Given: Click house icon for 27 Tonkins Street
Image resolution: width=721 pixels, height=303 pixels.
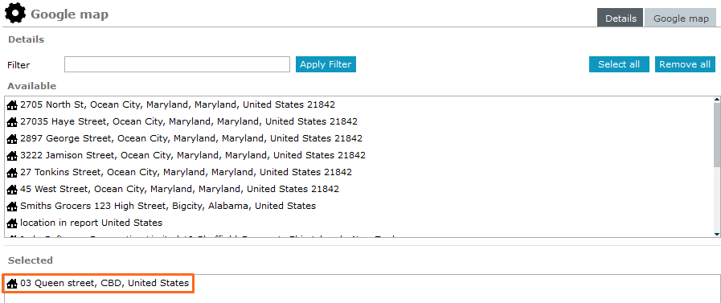Looking at the screenshot, I should click(12, 173).
